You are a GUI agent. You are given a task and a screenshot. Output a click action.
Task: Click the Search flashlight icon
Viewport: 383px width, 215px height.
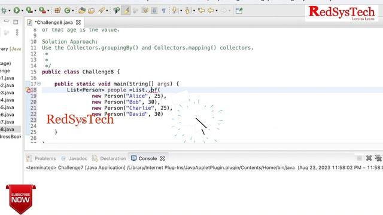(x=101, y=11)
